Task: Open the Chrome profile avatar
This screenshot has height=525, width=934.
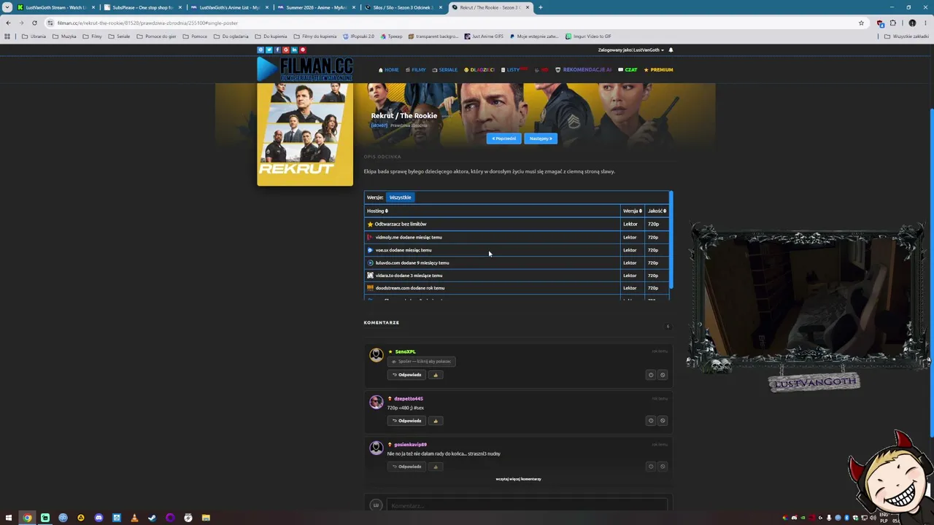Action: coord(912,23)
